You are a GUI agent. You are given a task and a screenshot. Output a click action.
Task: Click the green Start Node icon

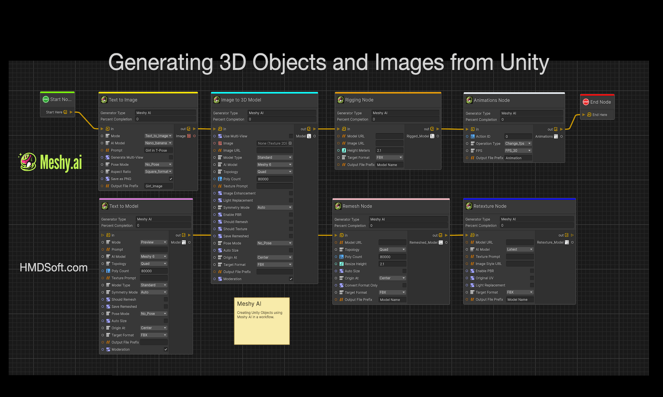(46, 99)
